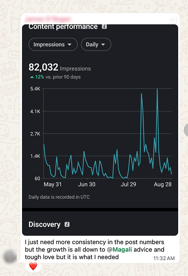This screenshot has height=276, width=188.
Task: Click the @Magali mention
Action: click(x=120, y=249)
